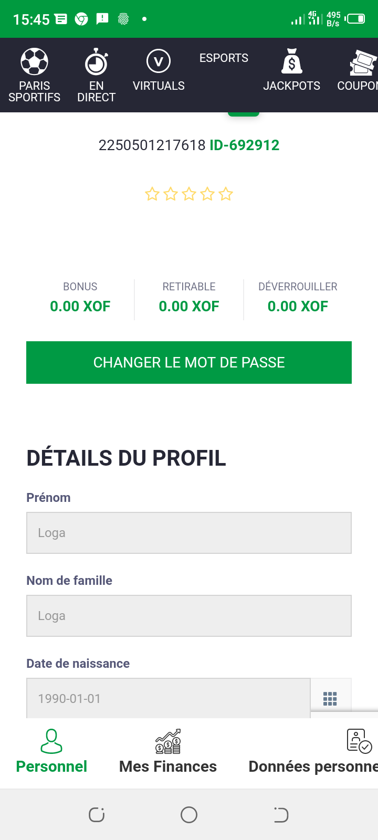This screenshot has width=378, height=840.
Task: Focus the Nom de famille field
Action: pyautogui.click(x=189, y=616)
